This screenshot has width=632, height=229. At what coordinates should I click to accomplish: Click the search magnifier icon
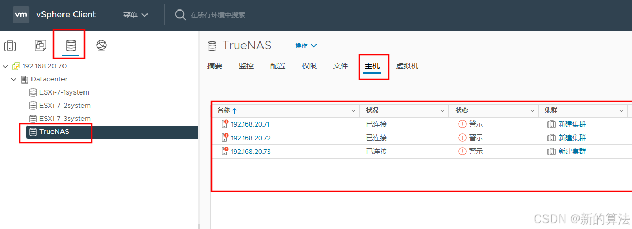(x=181, y=15)
